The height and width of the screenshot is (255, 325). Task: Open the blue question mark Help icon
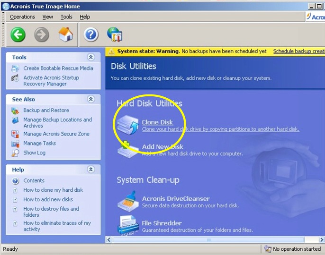pos(91,34)
